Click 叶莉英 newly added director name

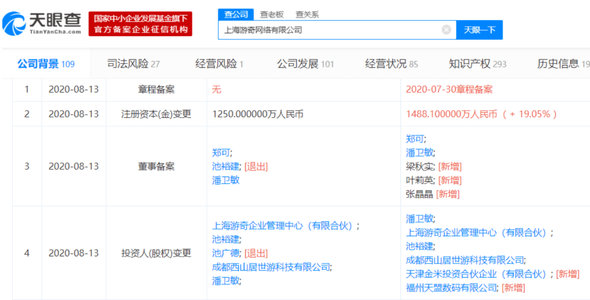420,180
